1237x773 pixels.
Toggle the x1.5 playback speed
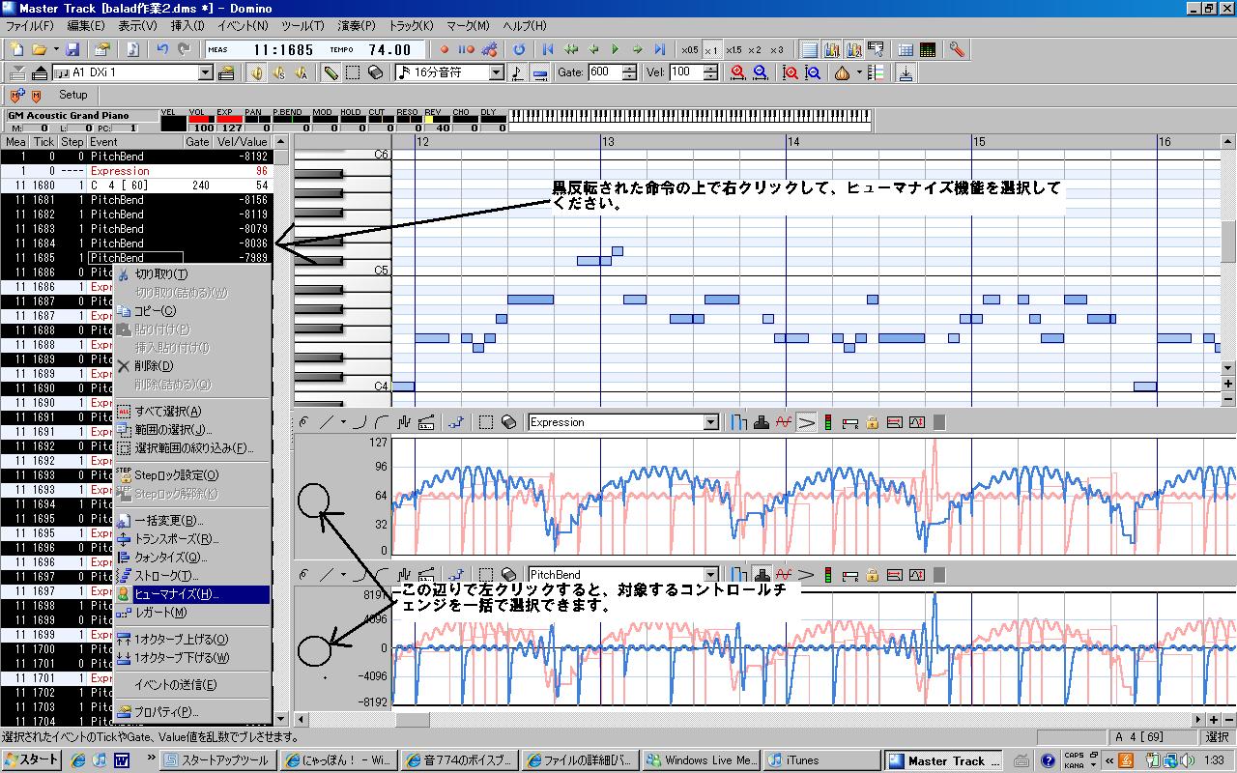pos(734,49)
